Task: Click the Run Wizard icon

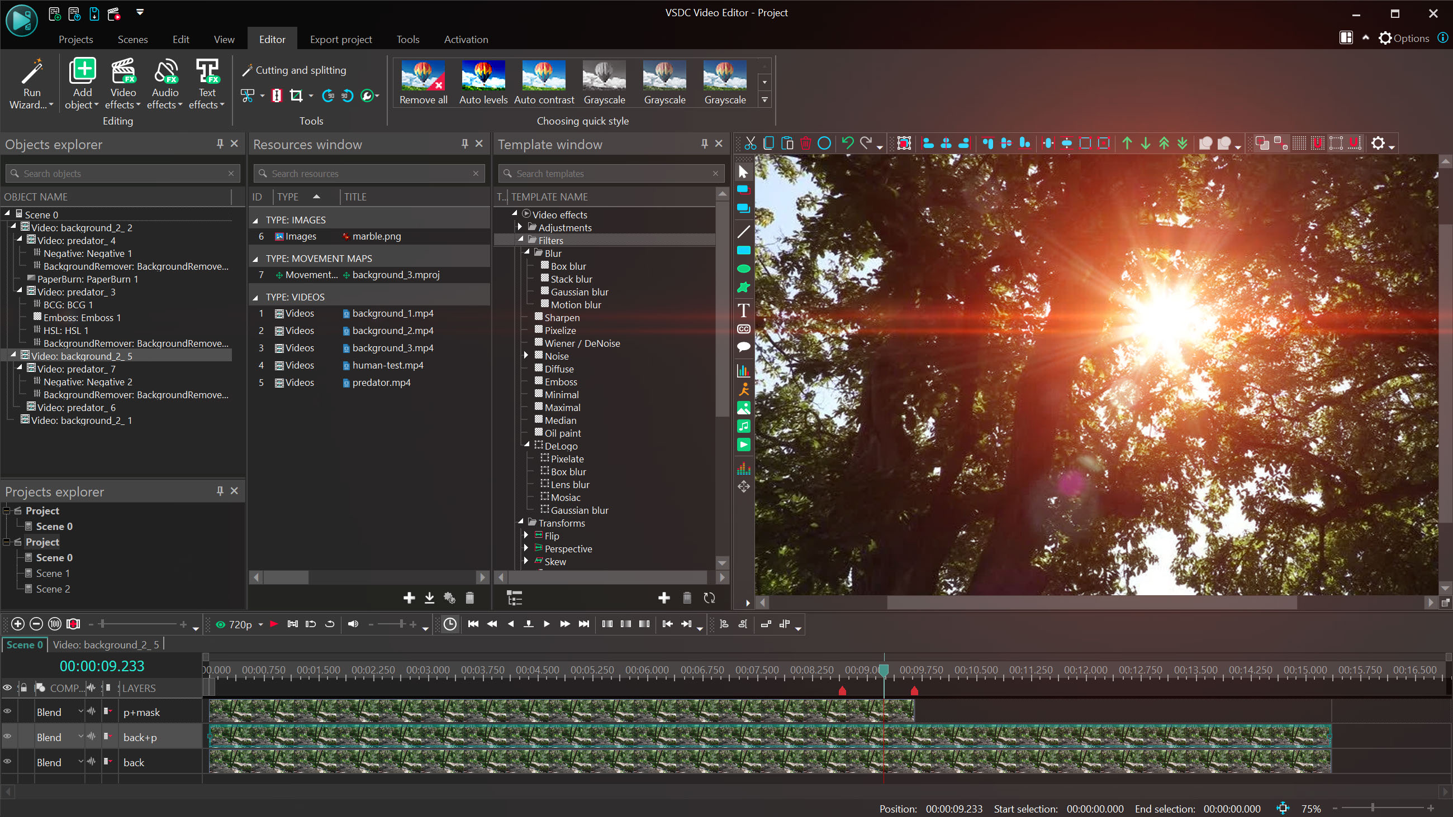Action: (x=32, y=73)
